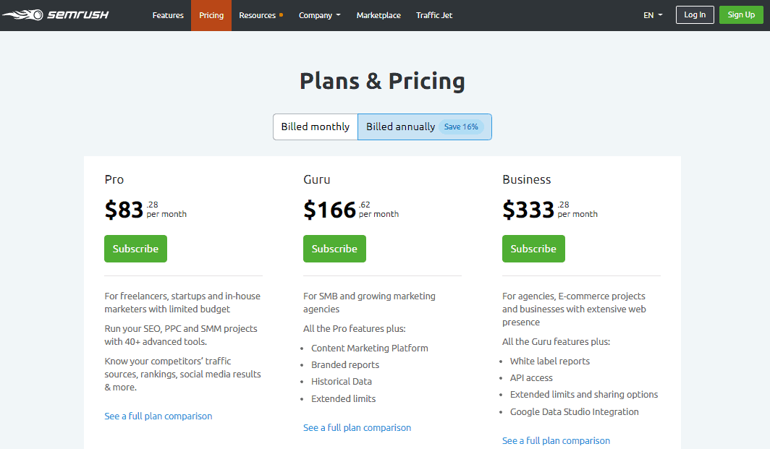Select the Billed monthly toggle option
This screenshot has width=770, height=449.
pyautogui.click(x=316, y=127)
